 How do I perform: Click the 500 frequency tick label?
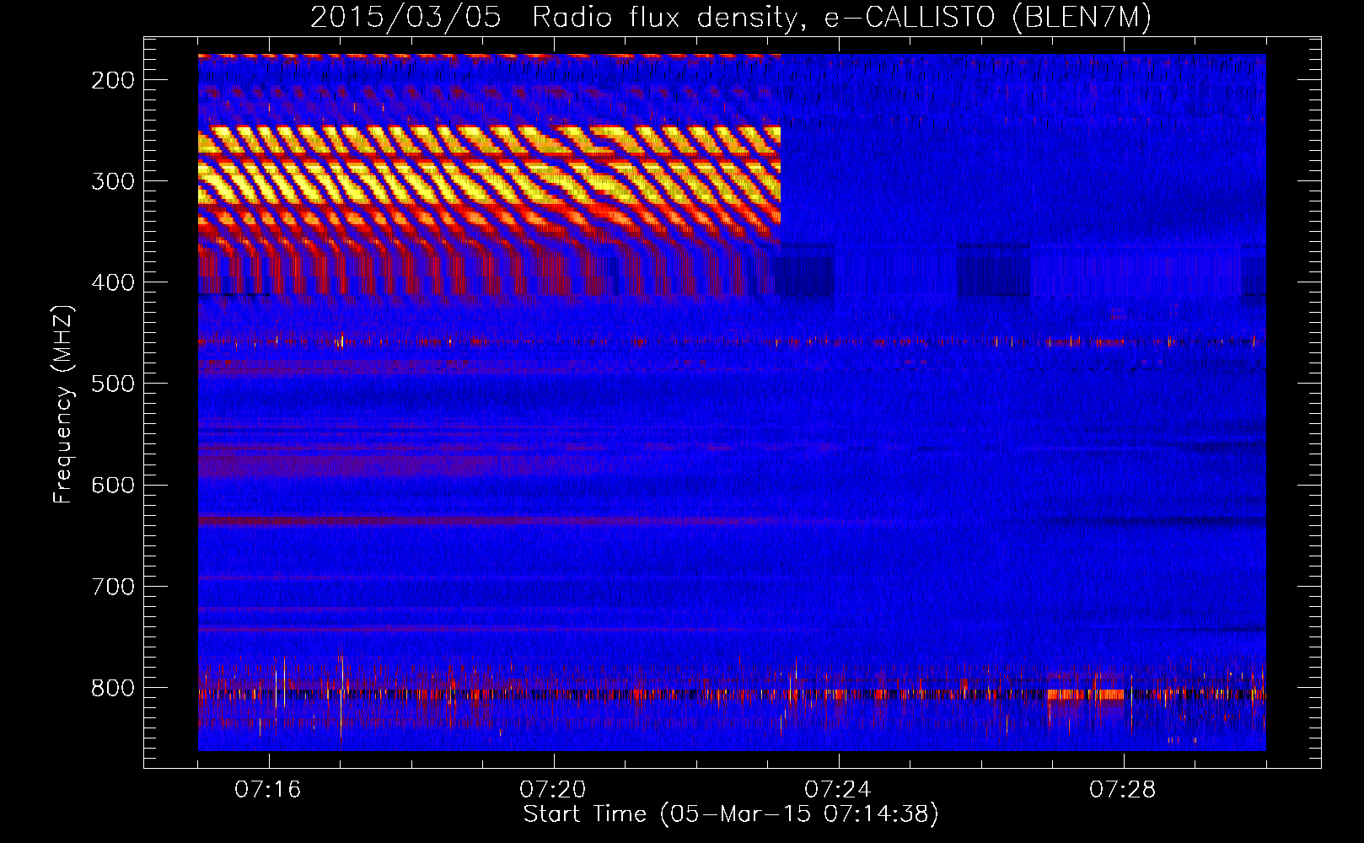point(113,384)
